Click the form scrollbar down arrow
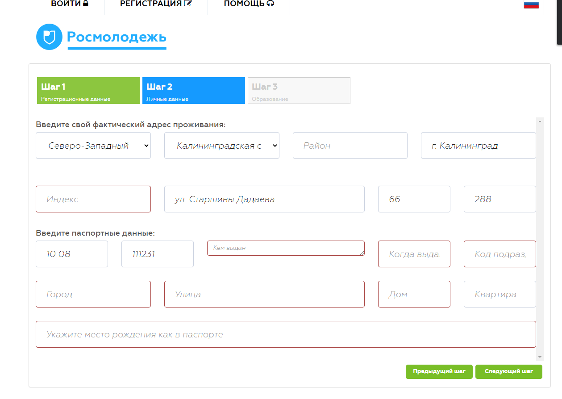This screenshot has width=562, height=399. 540,357
